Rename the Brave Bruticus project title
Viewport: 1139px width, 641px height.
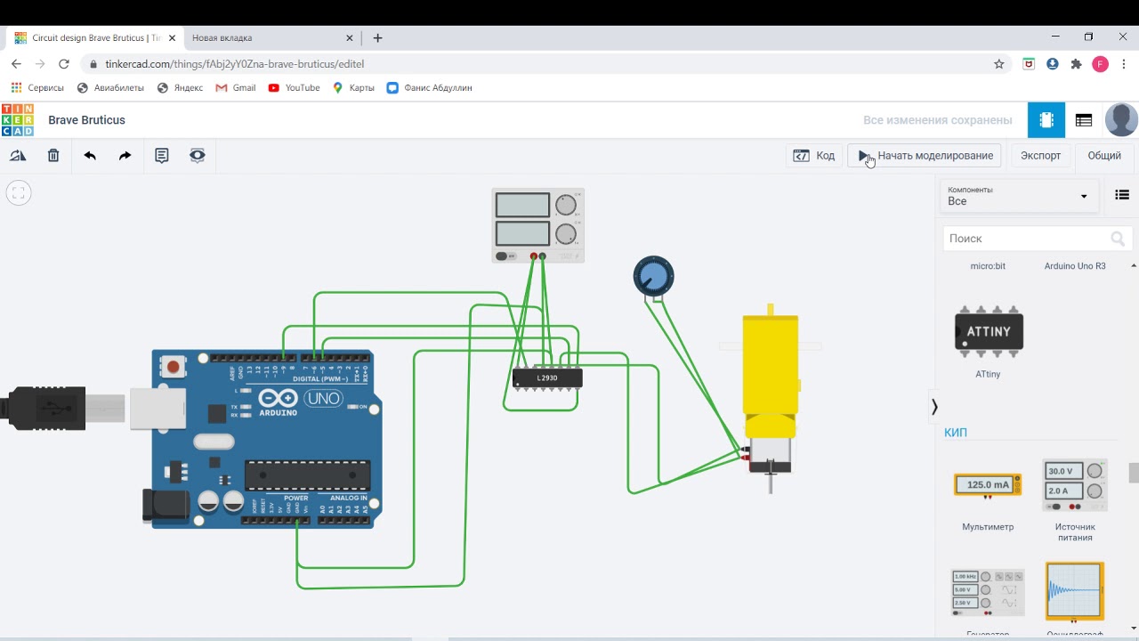pyautogui.click(x=86, y=120)
